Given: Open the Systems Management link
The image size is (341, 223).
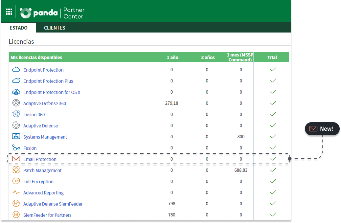Looking at the screenshot, I should click(45, 137).
